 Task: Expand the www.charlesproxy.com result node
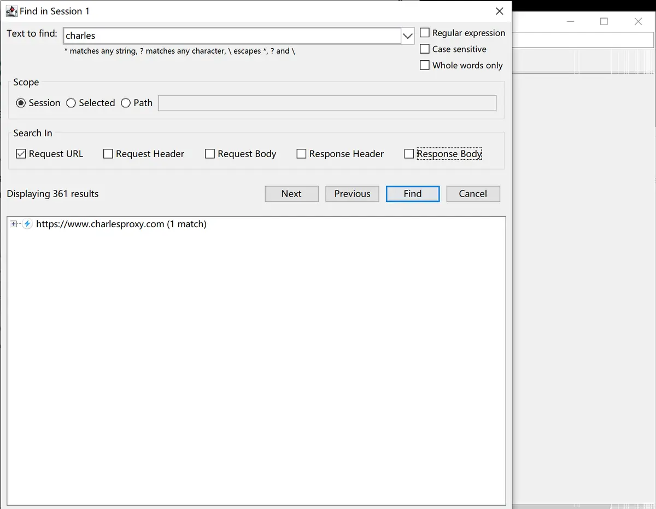pyautogui.click(x=14, y=224)
